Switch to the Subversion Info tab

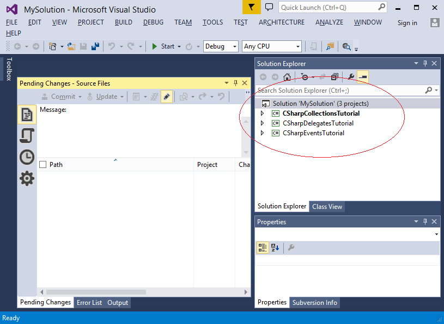point(314,303)
